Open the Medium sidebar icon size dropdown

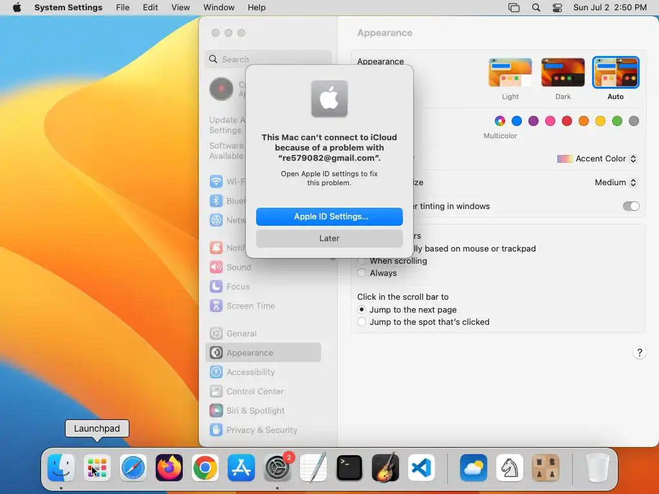pos(615,182)
